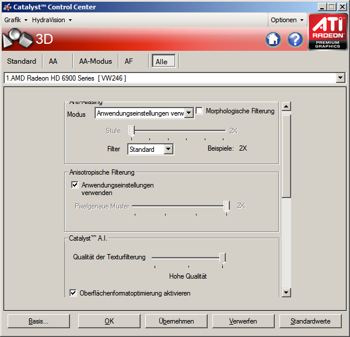Uncheck Anwendungseinstellungen verwenden for anisotropic filtering
350x337 pixels.
(x=75, y=185)
